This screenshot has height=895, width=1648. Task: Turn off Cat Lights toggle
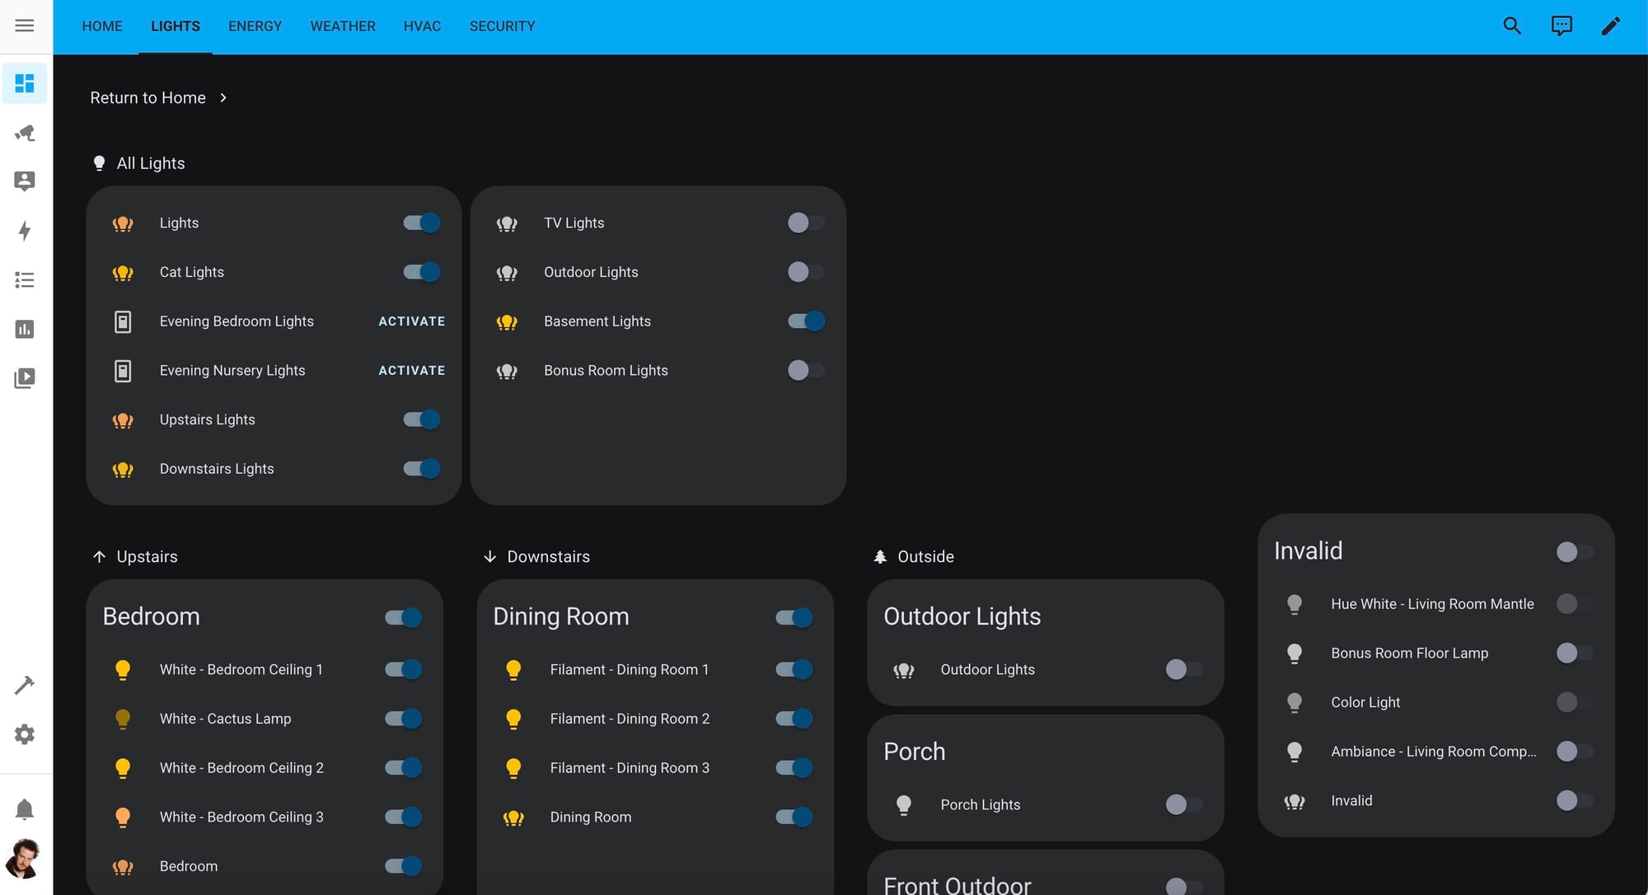click(422, 272)
